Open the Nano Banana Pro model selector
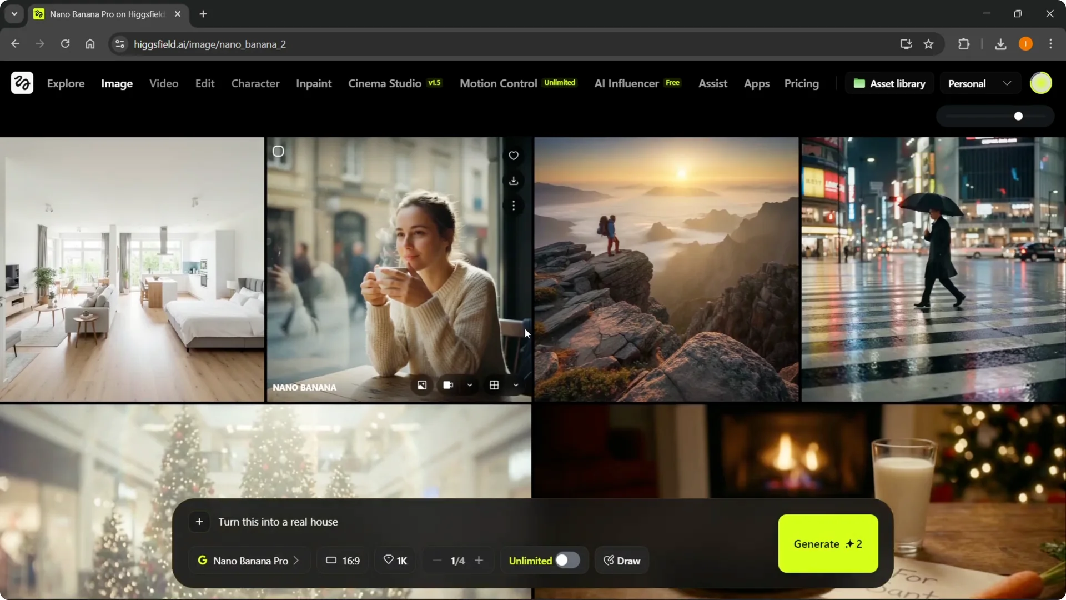1066x600 pixels. coord(249,561)
